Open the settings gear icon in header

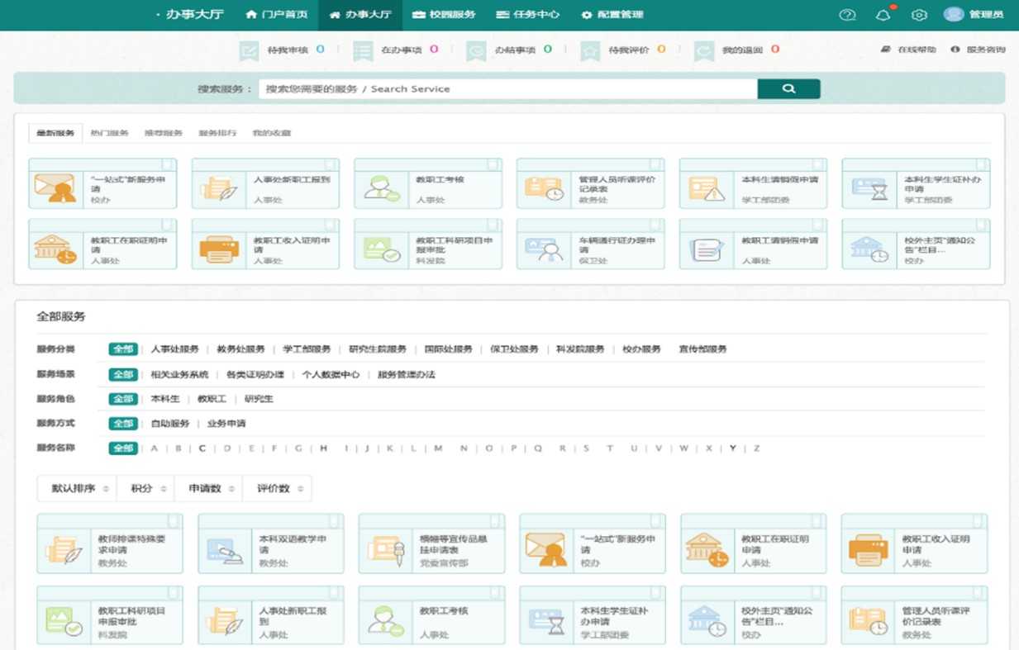919,15
